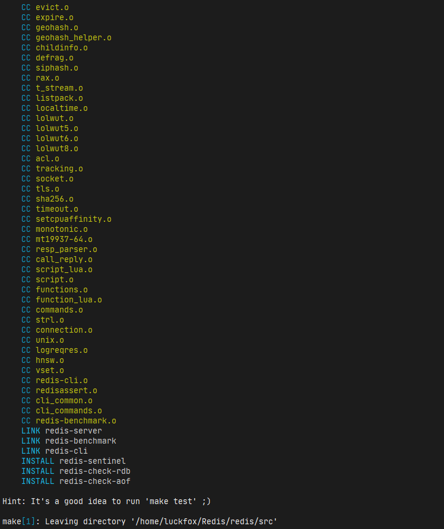Image resolution: width=444 pixels, height=529 pixels.
Task: Click 'lolwut5.o' text
Action: tap(57, 129)
